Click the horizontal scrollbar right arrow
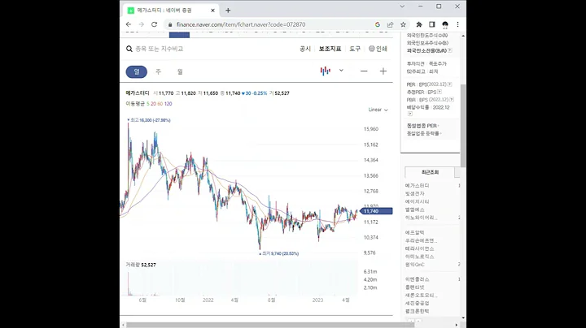 (x=457, y=325)
